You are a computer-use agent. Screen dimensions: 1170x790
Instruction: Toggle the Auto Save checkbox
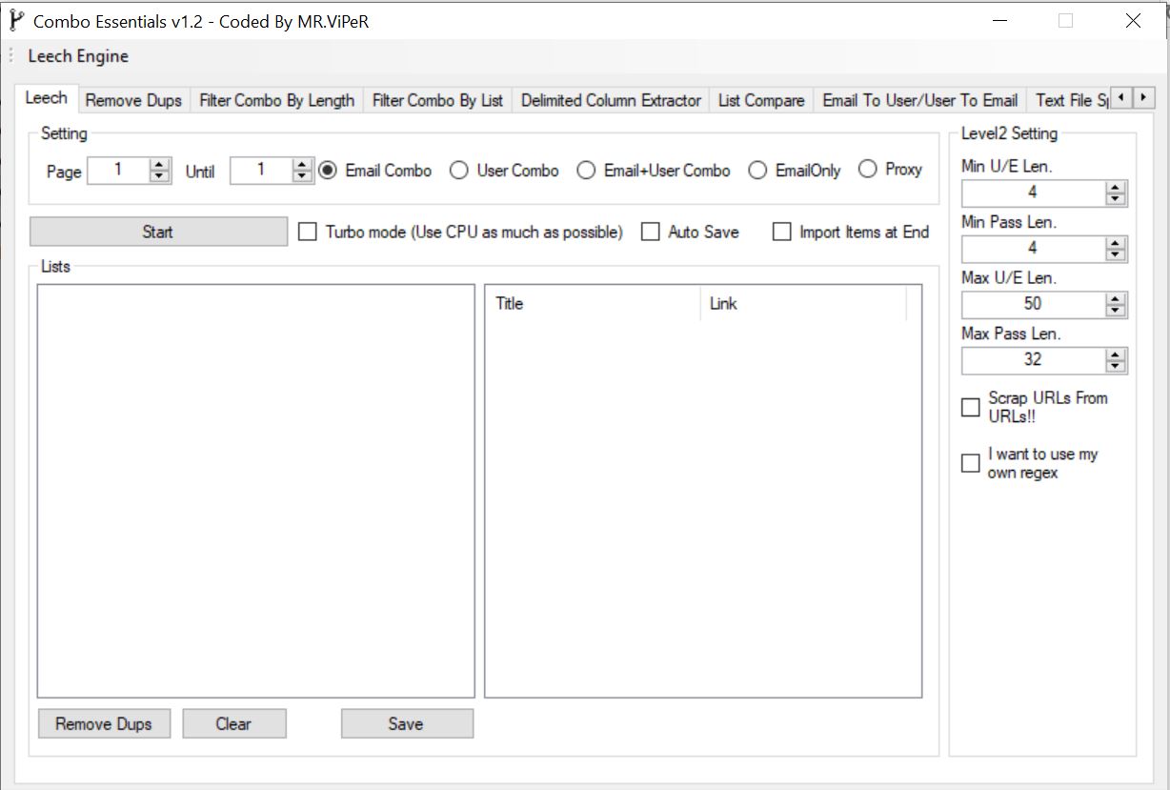pos(651,232)
